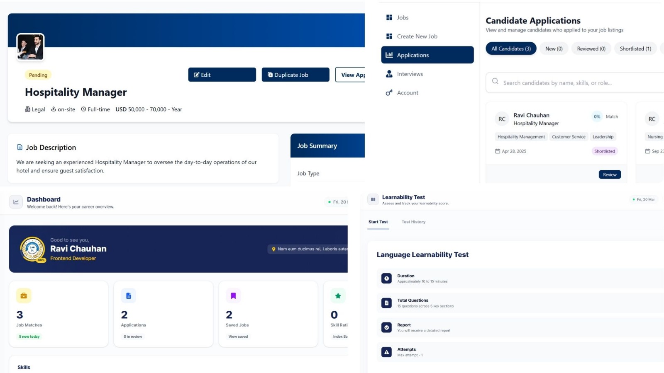664x373 pixels.
Task: Toggle the Shortlisted (1) candidate filter
Action: tap(635, 48)
